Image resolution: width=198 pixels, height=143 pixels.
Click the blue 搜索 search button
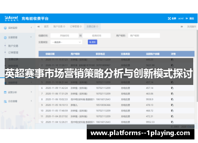coord(93,42)
